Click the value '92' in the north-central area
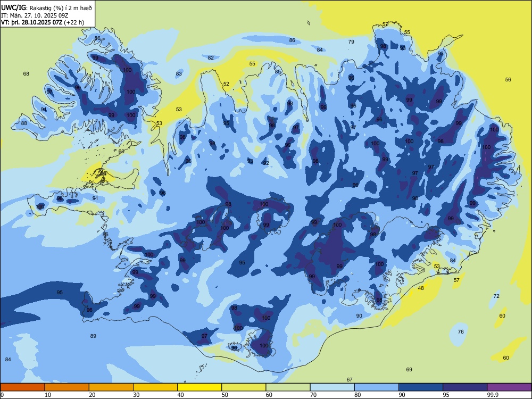This screenshot has height=399, width=532. [x=266, y=163]
